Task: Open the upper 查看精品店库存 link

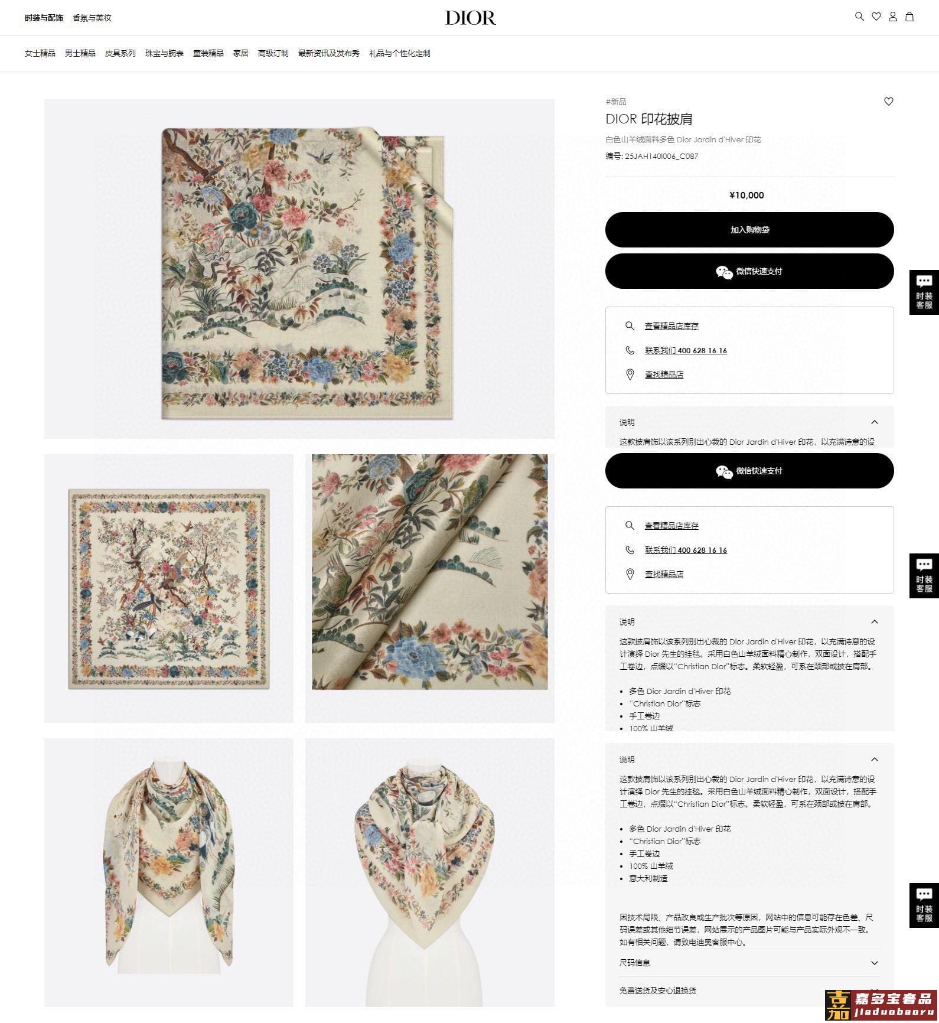Action: 671,326
